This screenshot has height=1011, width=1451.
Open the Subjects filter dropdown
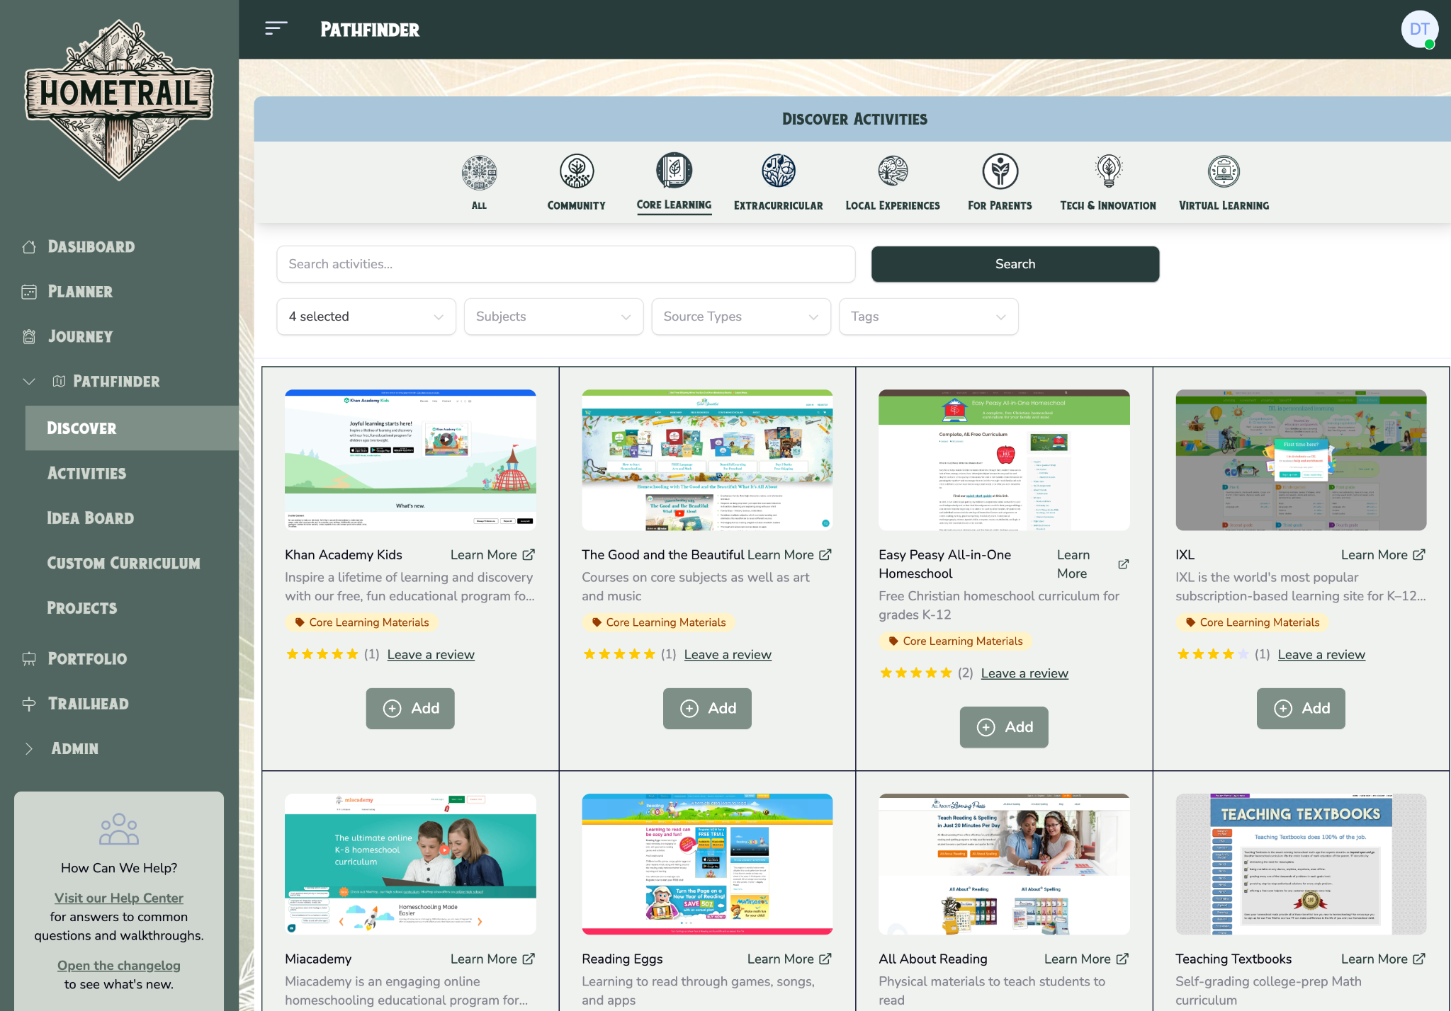click(x=553, y=316)
